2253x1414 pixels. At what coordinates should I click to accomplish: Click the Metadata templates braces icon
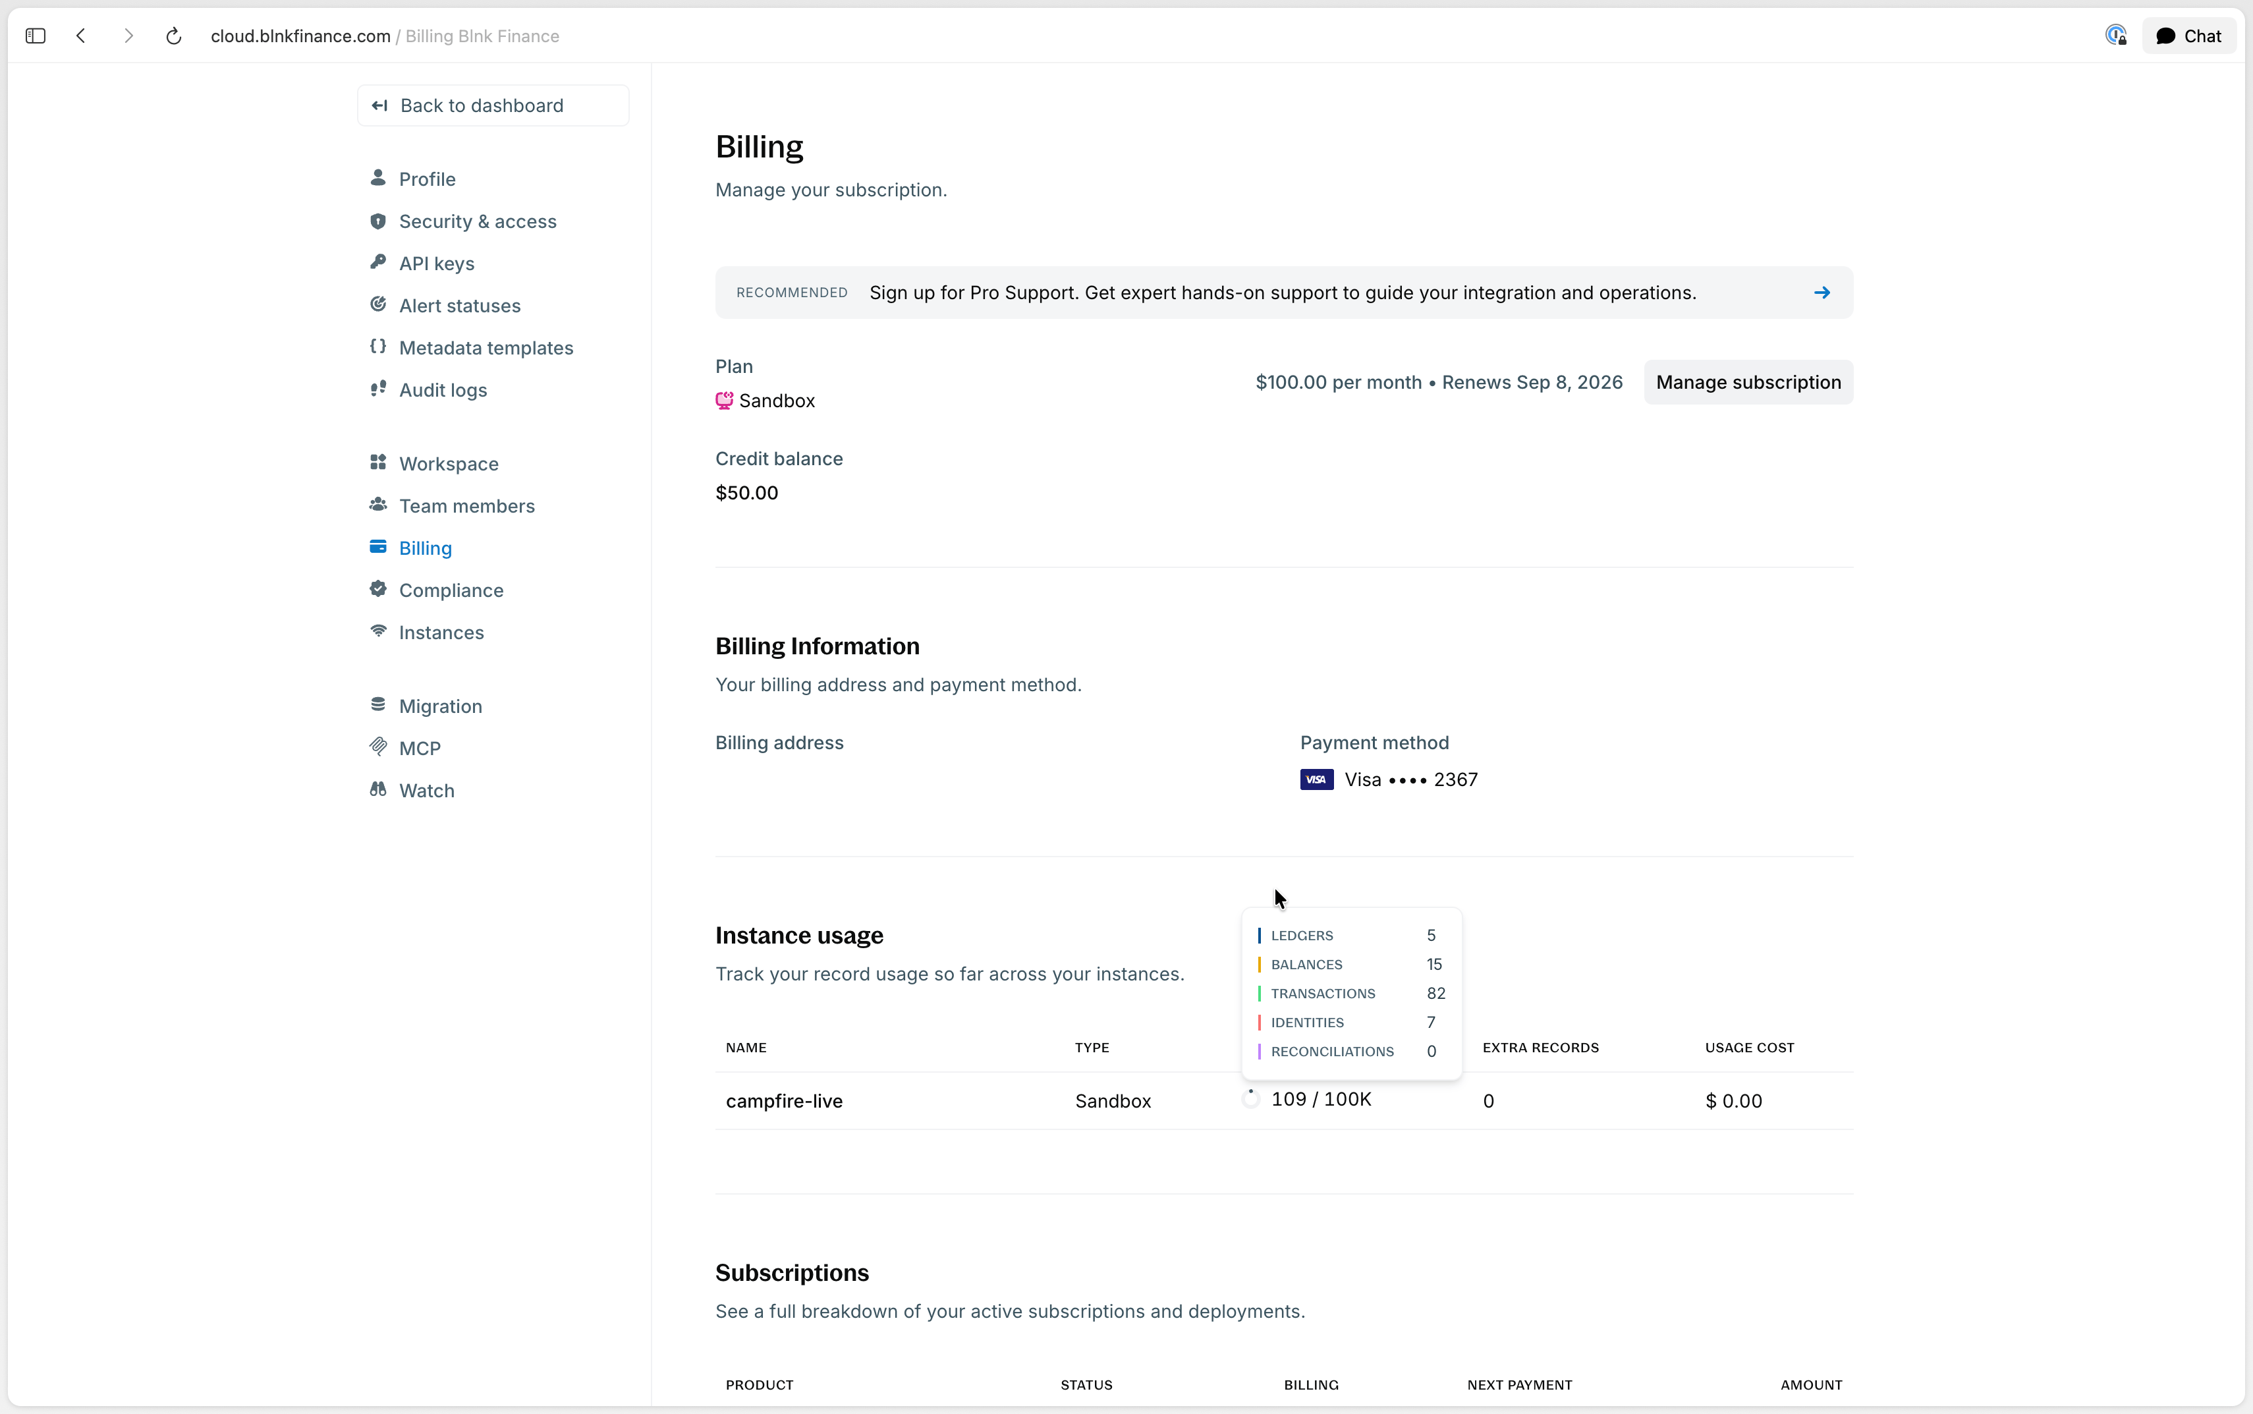pos(377,346)
